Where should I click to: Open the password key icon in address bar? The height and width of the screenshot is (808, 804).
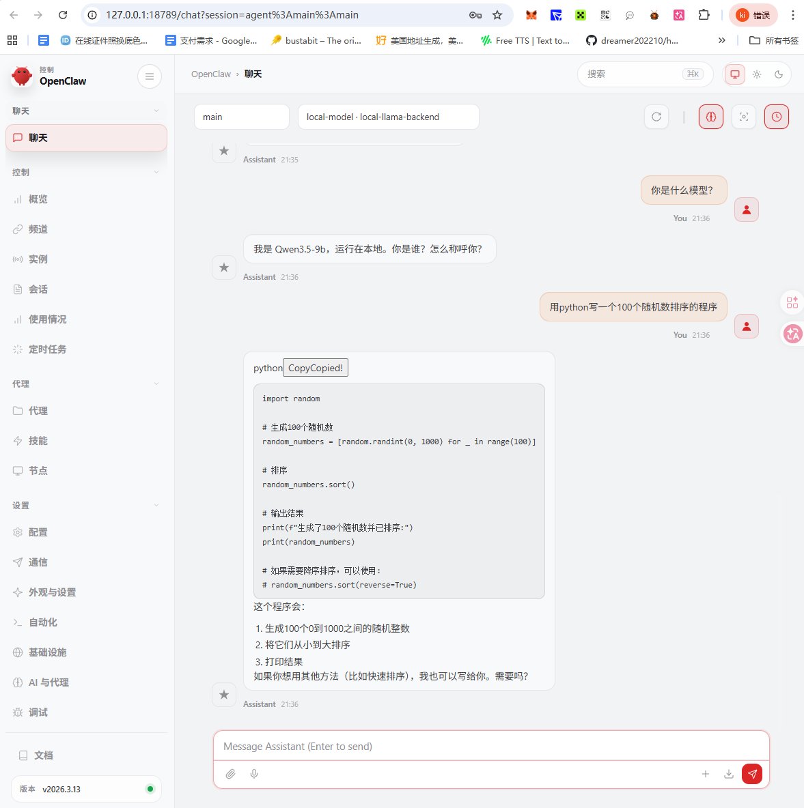point(475,15)
